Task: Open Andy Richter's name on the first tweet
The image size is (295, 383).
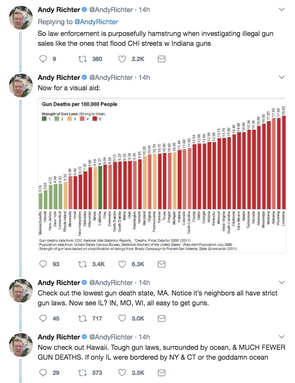Action: pyautogui.click(x=59, y=10)
